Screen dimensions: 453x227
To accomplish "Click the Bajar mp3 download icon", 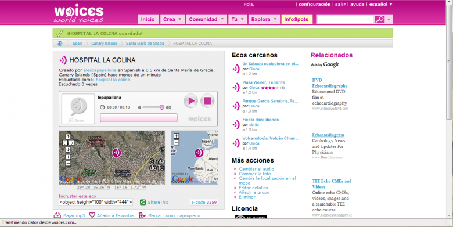I will [57, 215].
